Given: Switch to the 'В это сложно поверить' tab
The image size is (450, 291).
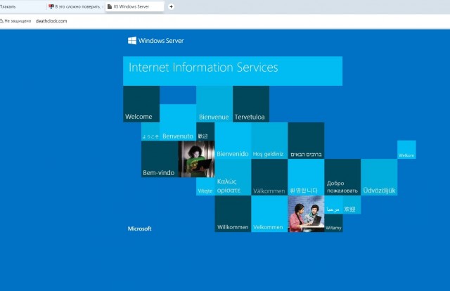Looking at the screenshot, I should point(75,6).
